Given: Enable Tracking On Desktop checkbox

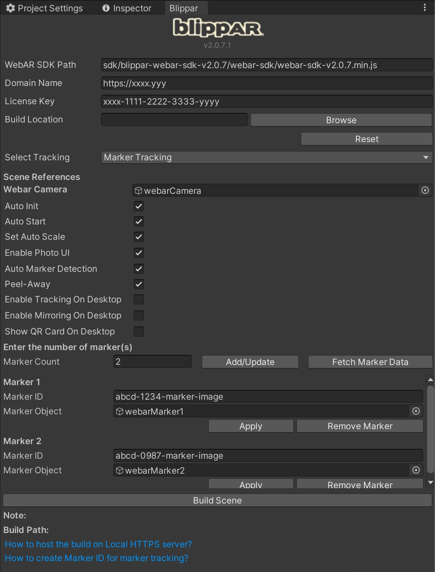Looking at the screenshot, I should click(x=139, y=299).
